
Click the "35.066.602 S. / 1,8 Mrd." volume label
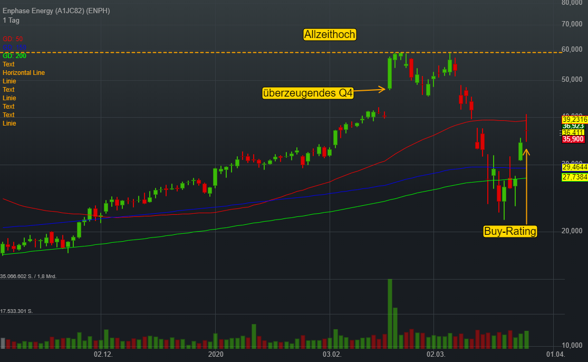pos(28,277)
